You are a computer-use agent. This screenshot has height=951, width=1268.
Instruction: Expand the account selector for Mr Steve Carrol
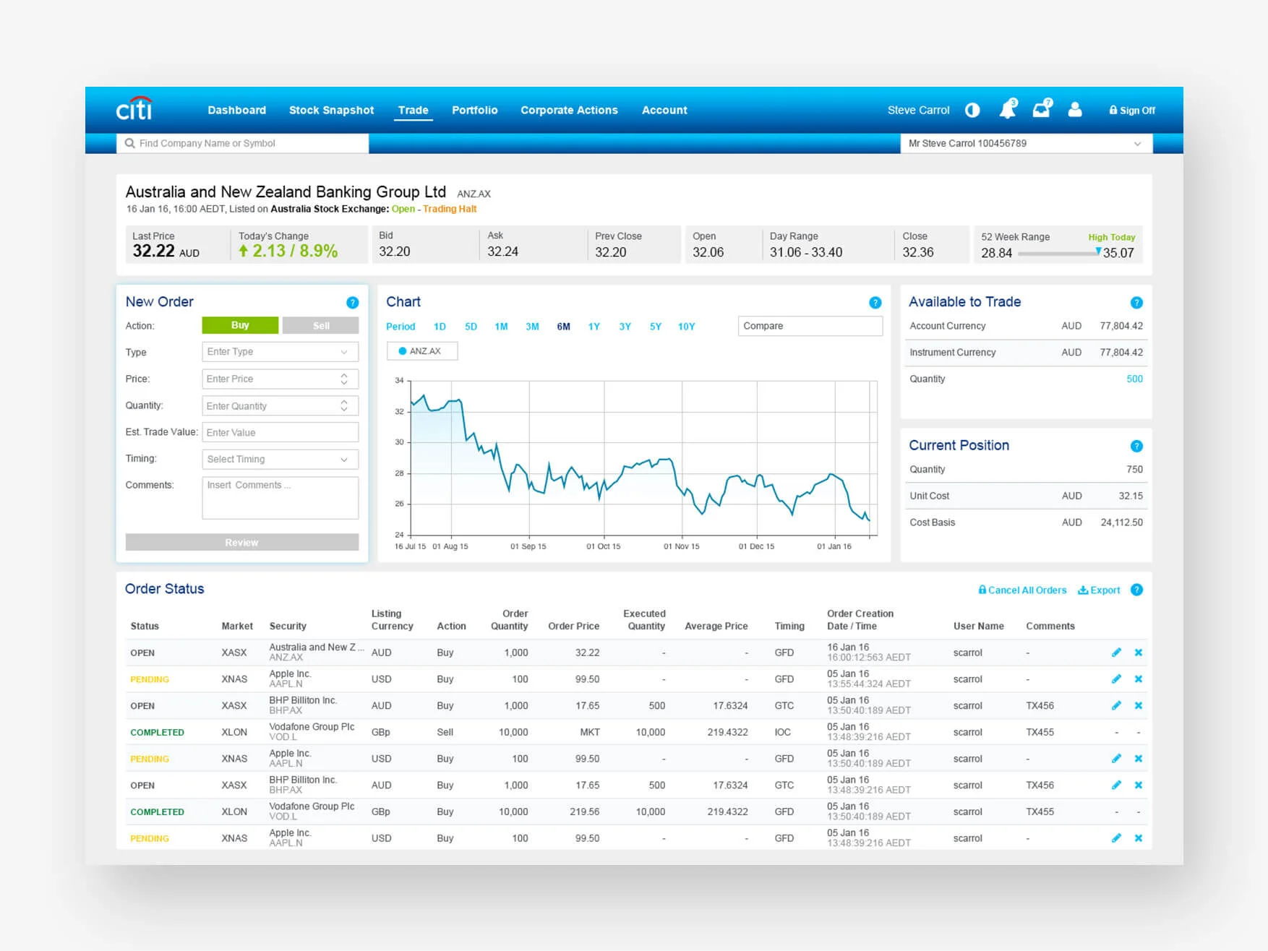[x=1139, y=143]
